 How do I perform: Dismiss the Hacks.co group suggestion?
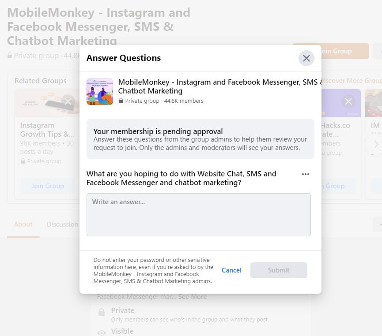pyautogui.click(x=348, y=101)
